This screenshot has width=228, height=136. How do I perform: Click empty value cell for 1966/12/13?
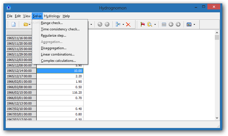pyautogui.click(x=60, y=103)
